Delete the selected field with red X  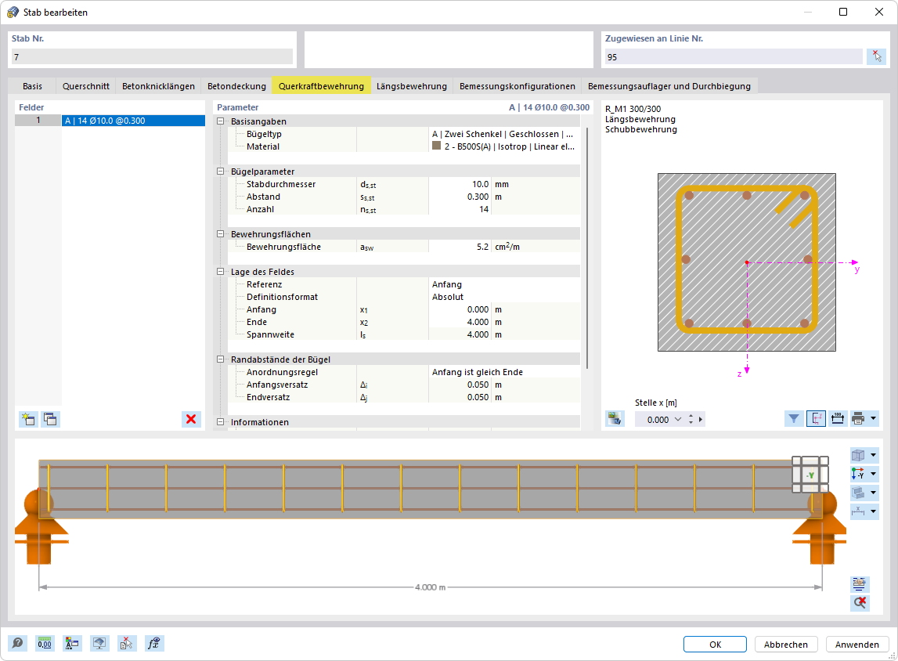[x=191, y=419]
